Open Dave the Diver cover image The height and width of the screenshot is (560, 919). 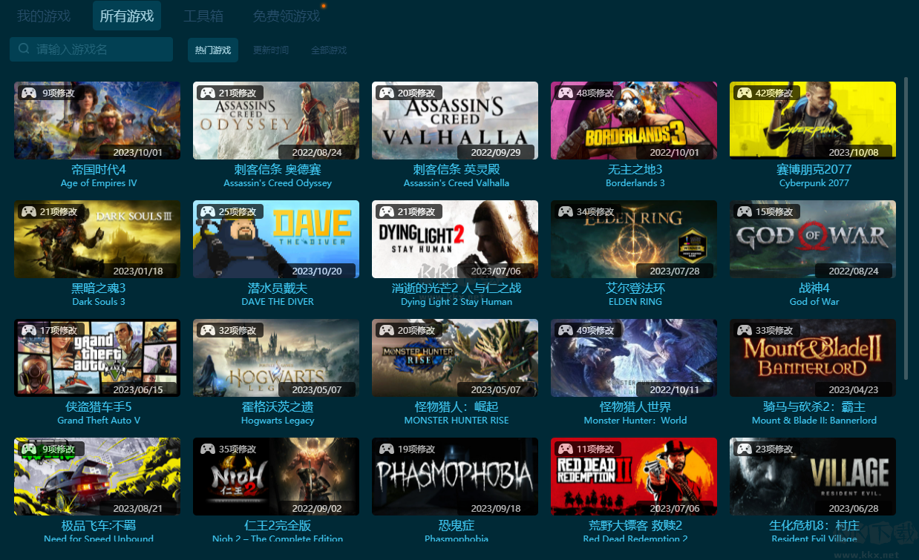pyautogui.click(x=276, y=239)
